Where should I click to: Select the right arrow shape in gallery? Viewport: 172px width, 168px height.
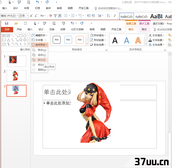coord(21,40)
